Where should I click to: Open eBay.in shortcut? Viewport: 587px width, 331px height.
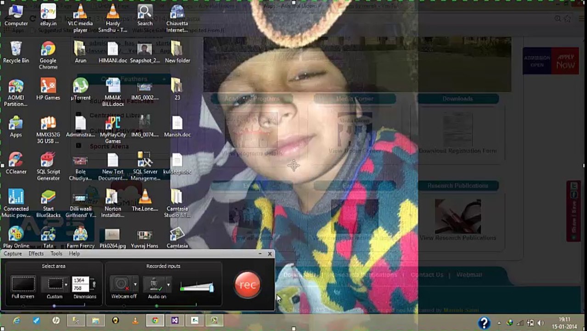(48, 15)
